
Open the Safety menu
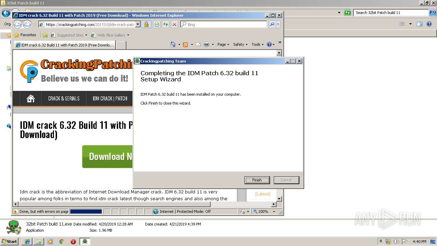click(x=240, y=44)
